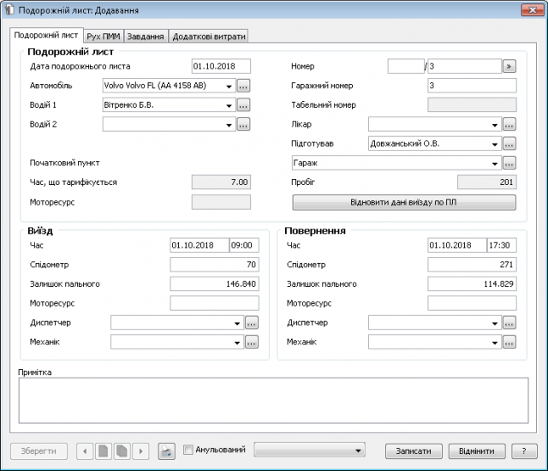Expand the Гараж starting point dropdown

(x=495, y=163)
